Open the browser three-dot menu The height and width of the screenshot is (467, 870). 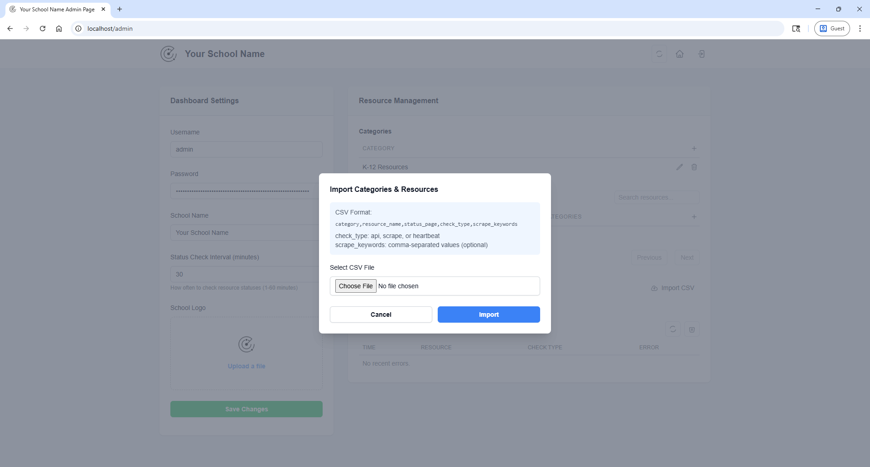[860, 29]
